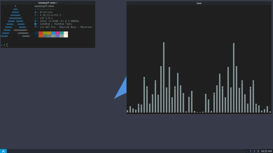Click the ArcoLinux launcher in the taskbar corner
Viewport: 273px width, 153px height.
click(x=3, y=151)
